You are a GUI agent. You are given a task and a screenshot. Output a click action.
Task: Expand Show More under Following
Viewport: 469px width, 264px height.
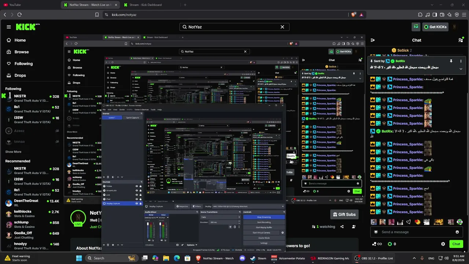tap(13, 152)
